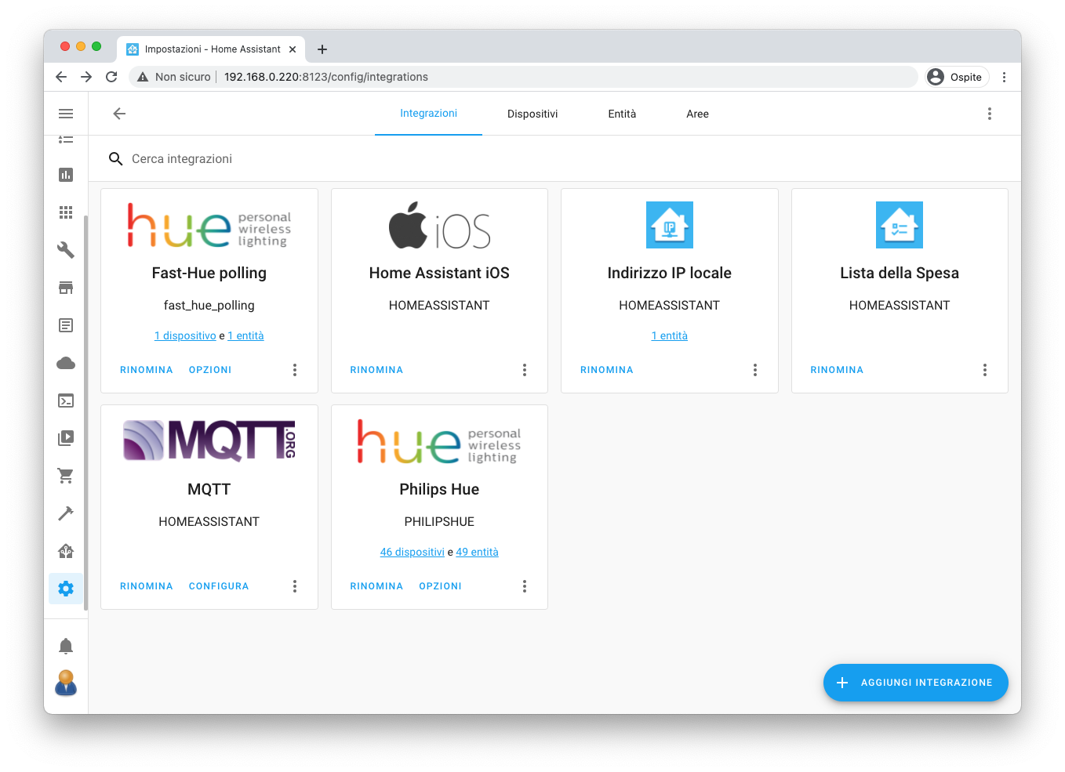Viewport: 1065px width, 772px height.
Task: Click the settings gear sidebar icon
Action: pyautogui.click(x=66, y=589)
